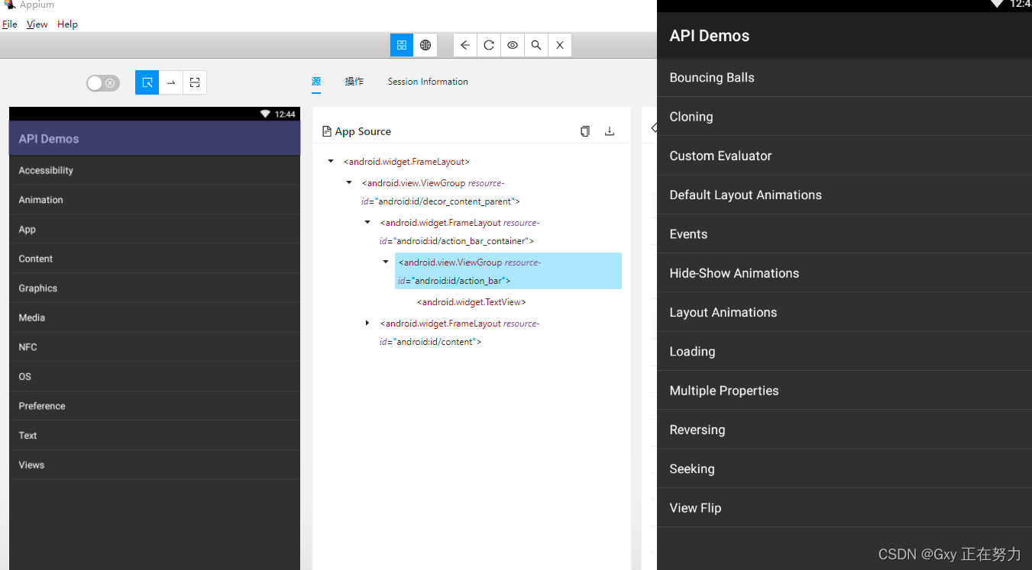Click the App Source document icon

[327, 131]
